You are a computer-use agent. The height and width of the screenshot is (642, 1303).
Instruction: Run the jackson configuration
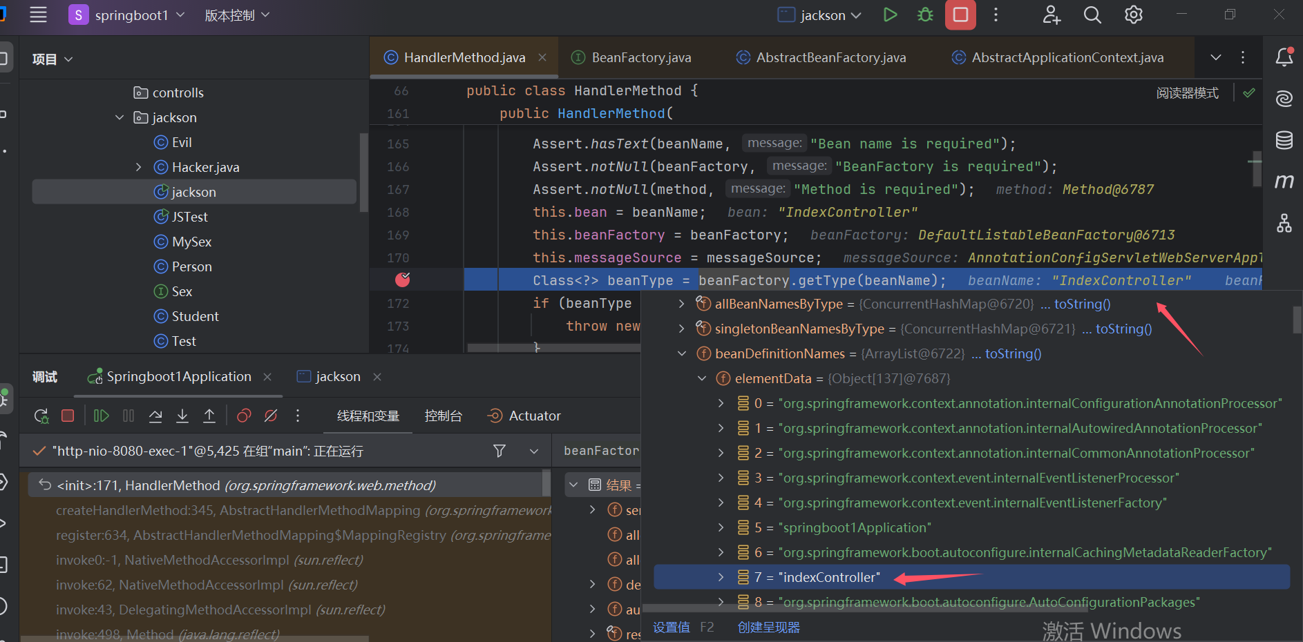[x=890, y=14]
